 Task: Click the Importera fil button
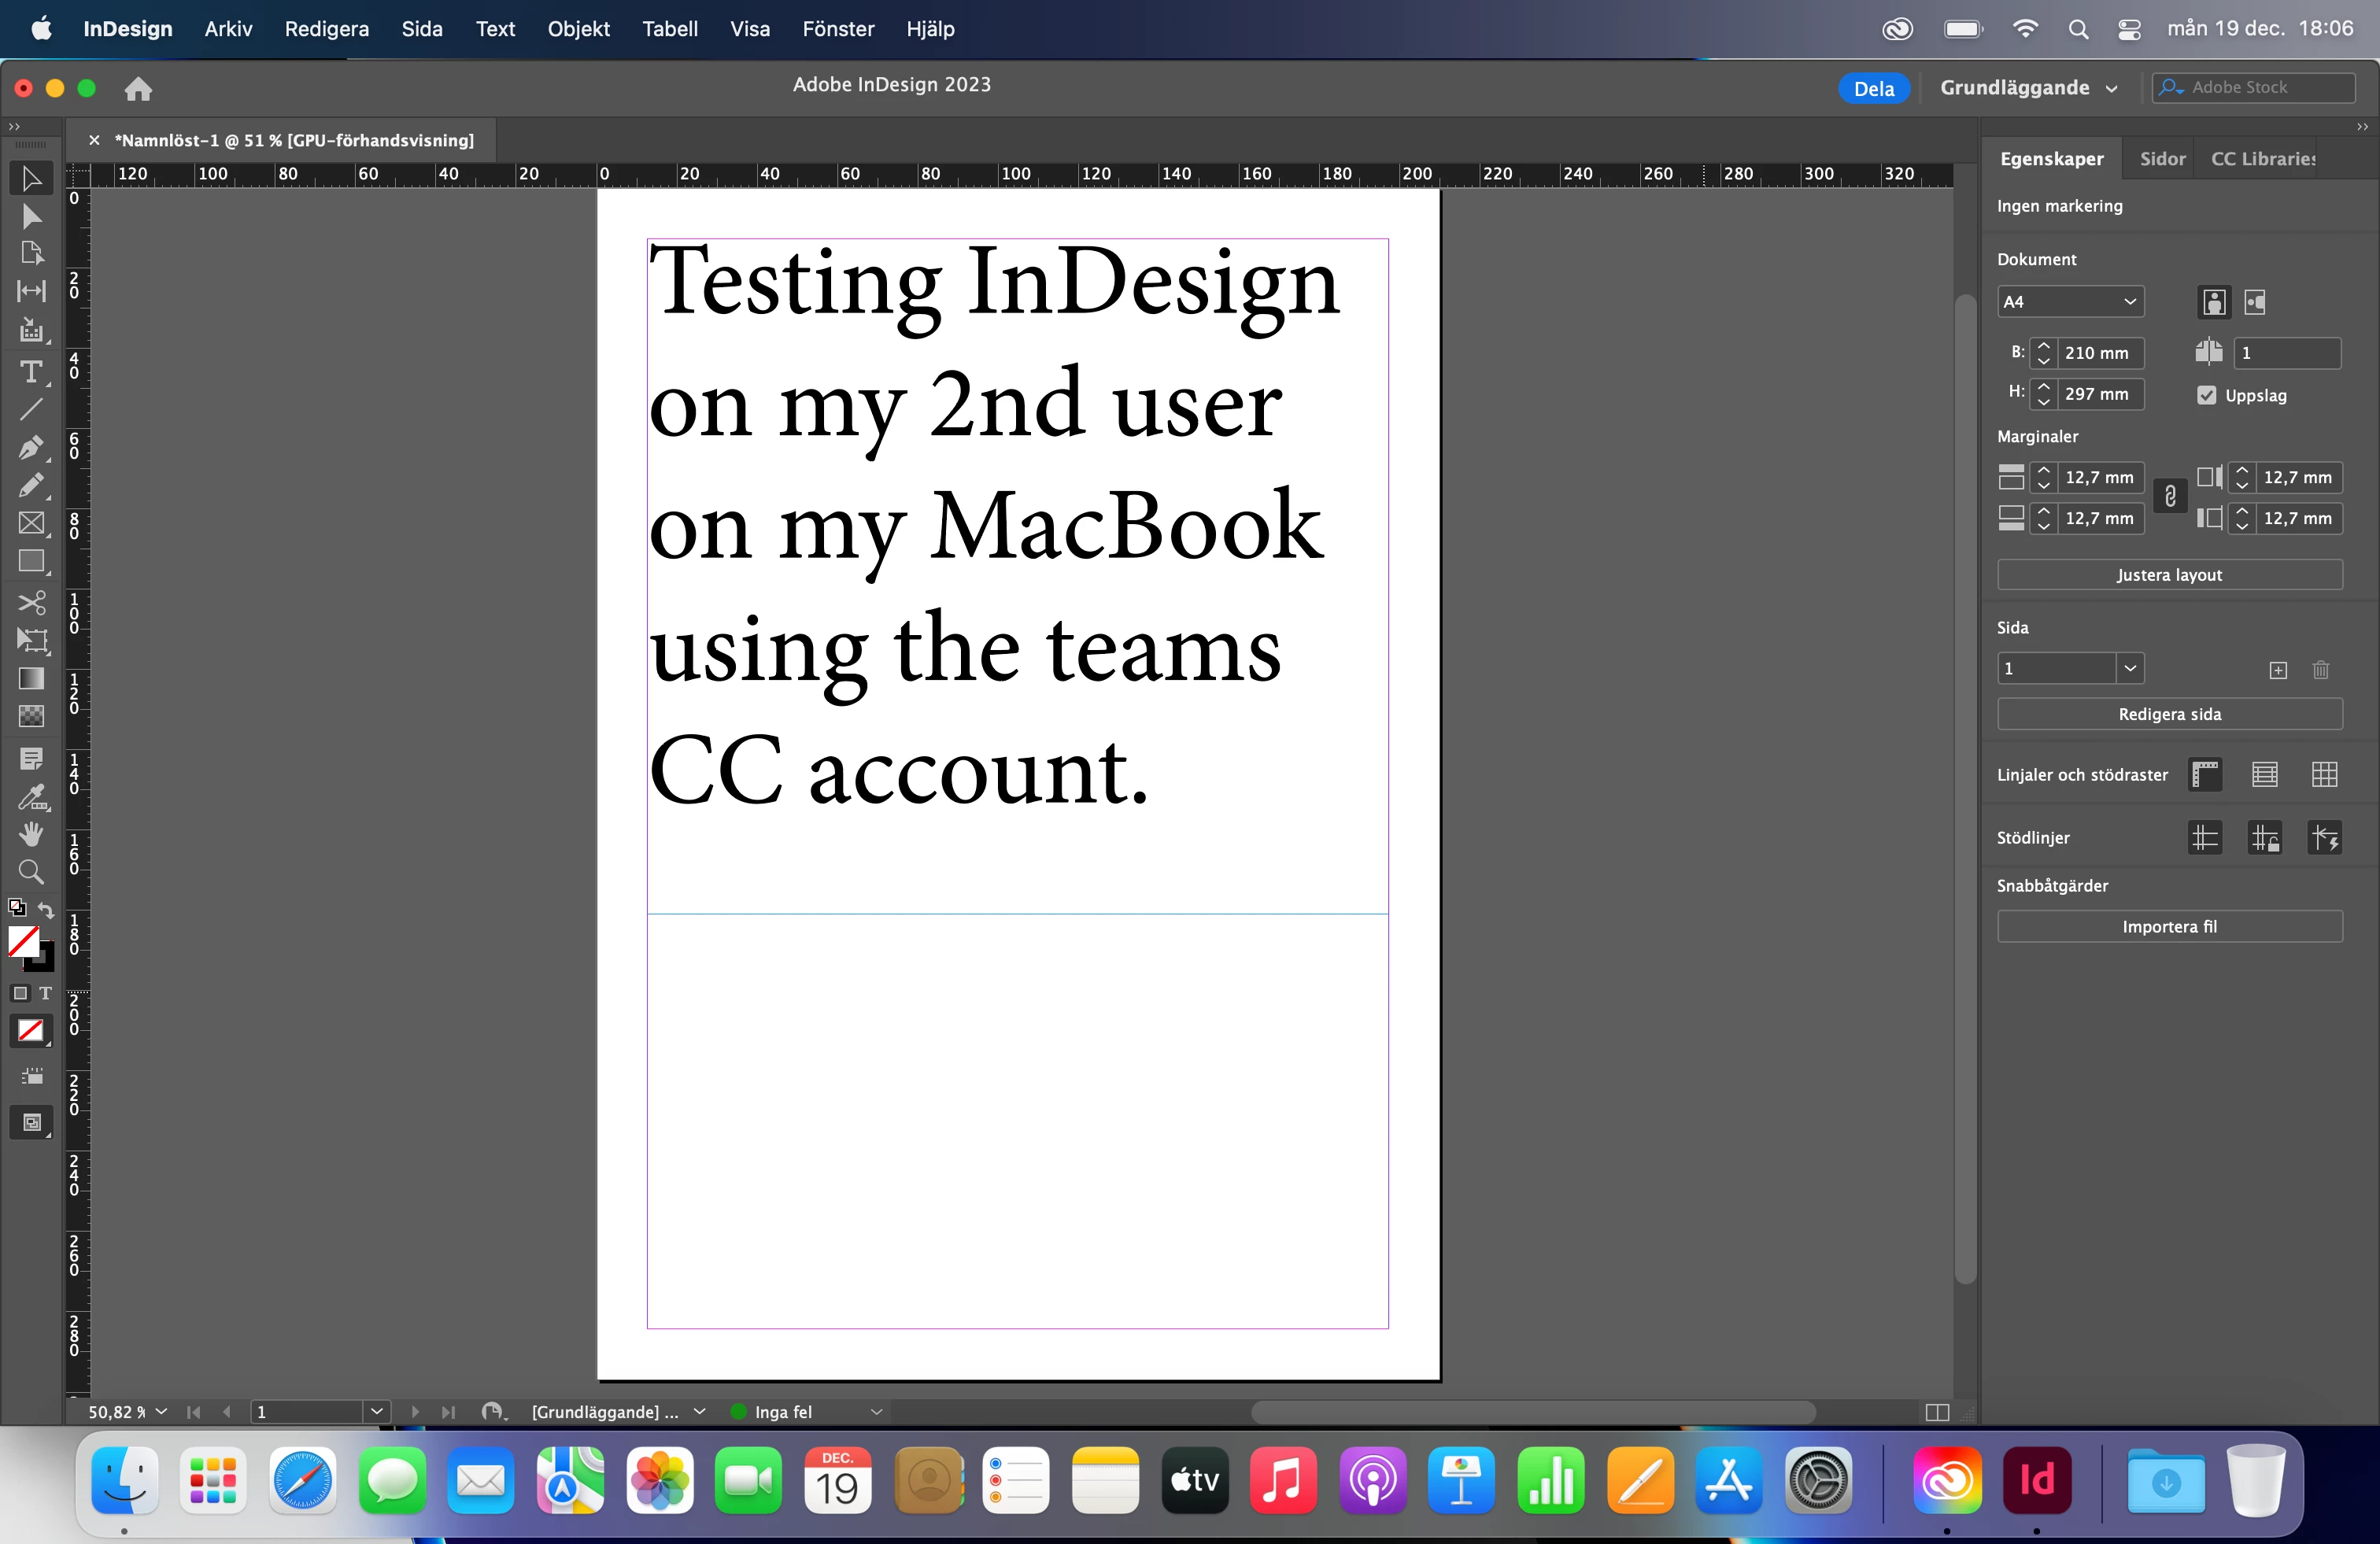[x=2169, y=927]
